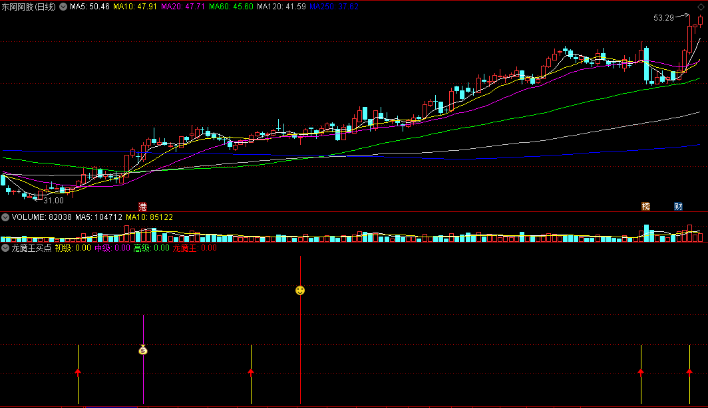Click the 中级: 0.00 value
708x408 pixels.
point(112,248)
